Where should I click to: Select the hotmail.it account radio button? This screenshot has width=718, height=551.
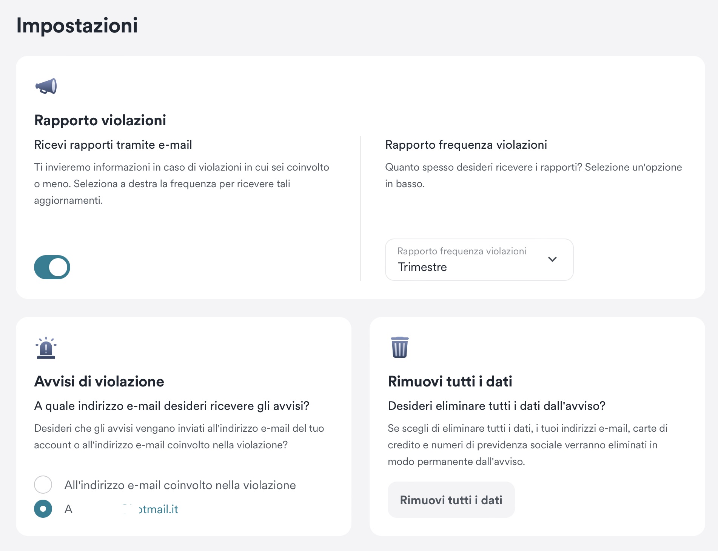click(43, 509)
